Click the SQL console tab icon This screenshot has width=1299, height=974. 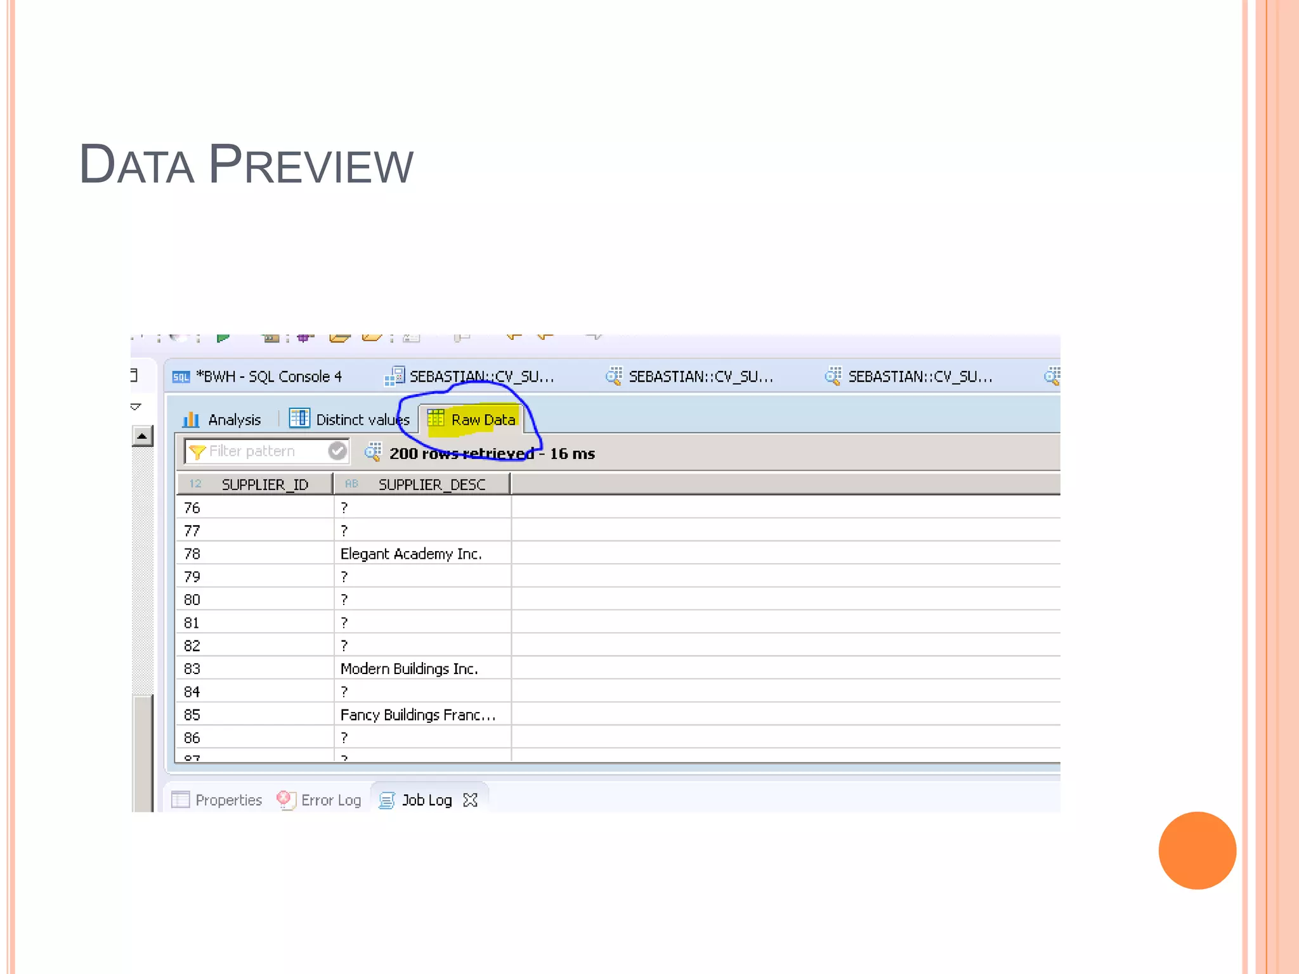181,377
